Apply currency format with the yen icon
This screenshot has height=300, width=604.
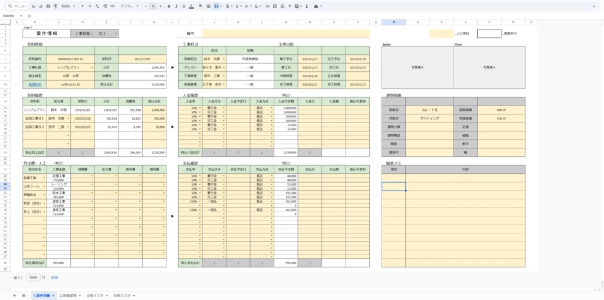[x=83, y=6]
